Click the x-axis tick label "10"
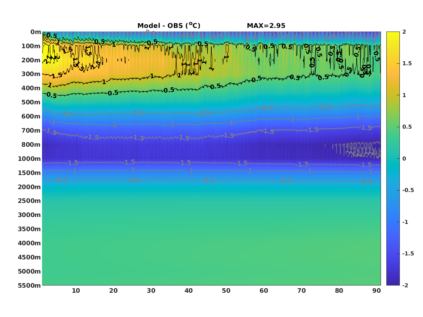 (76, 291)
